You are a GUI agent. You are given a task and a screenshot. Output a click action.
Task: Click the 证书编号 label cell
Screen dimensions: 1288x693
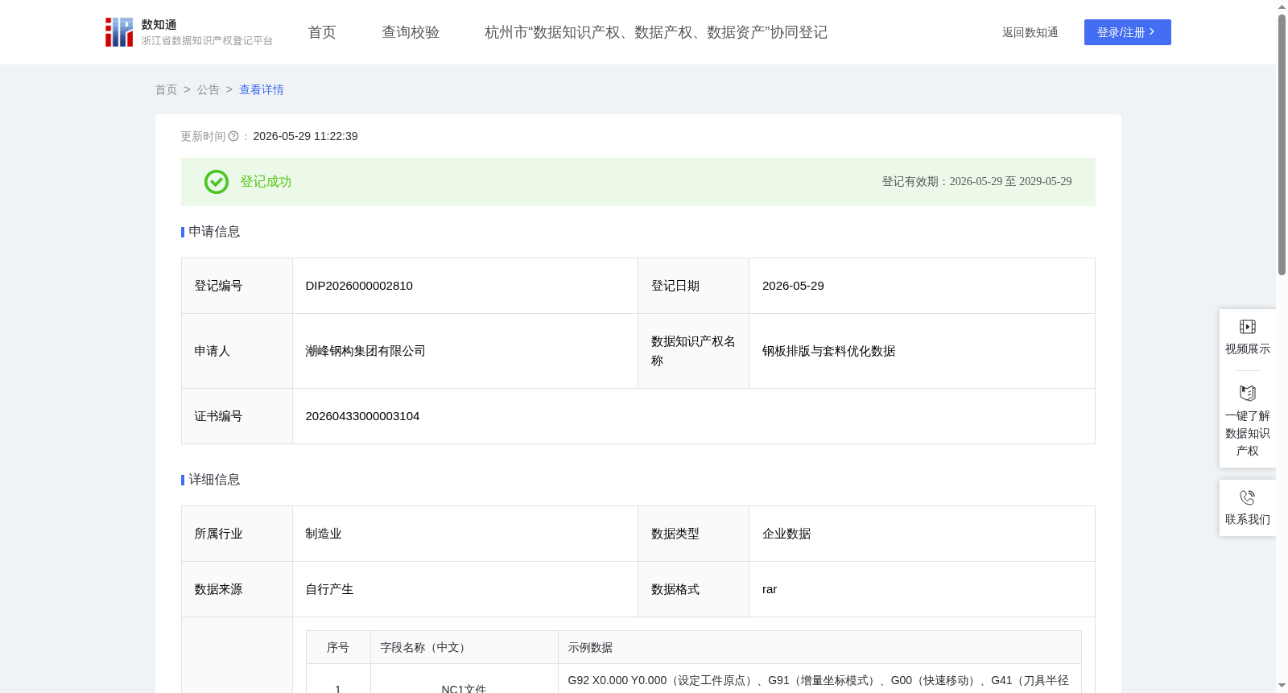(x=237, y=416)
